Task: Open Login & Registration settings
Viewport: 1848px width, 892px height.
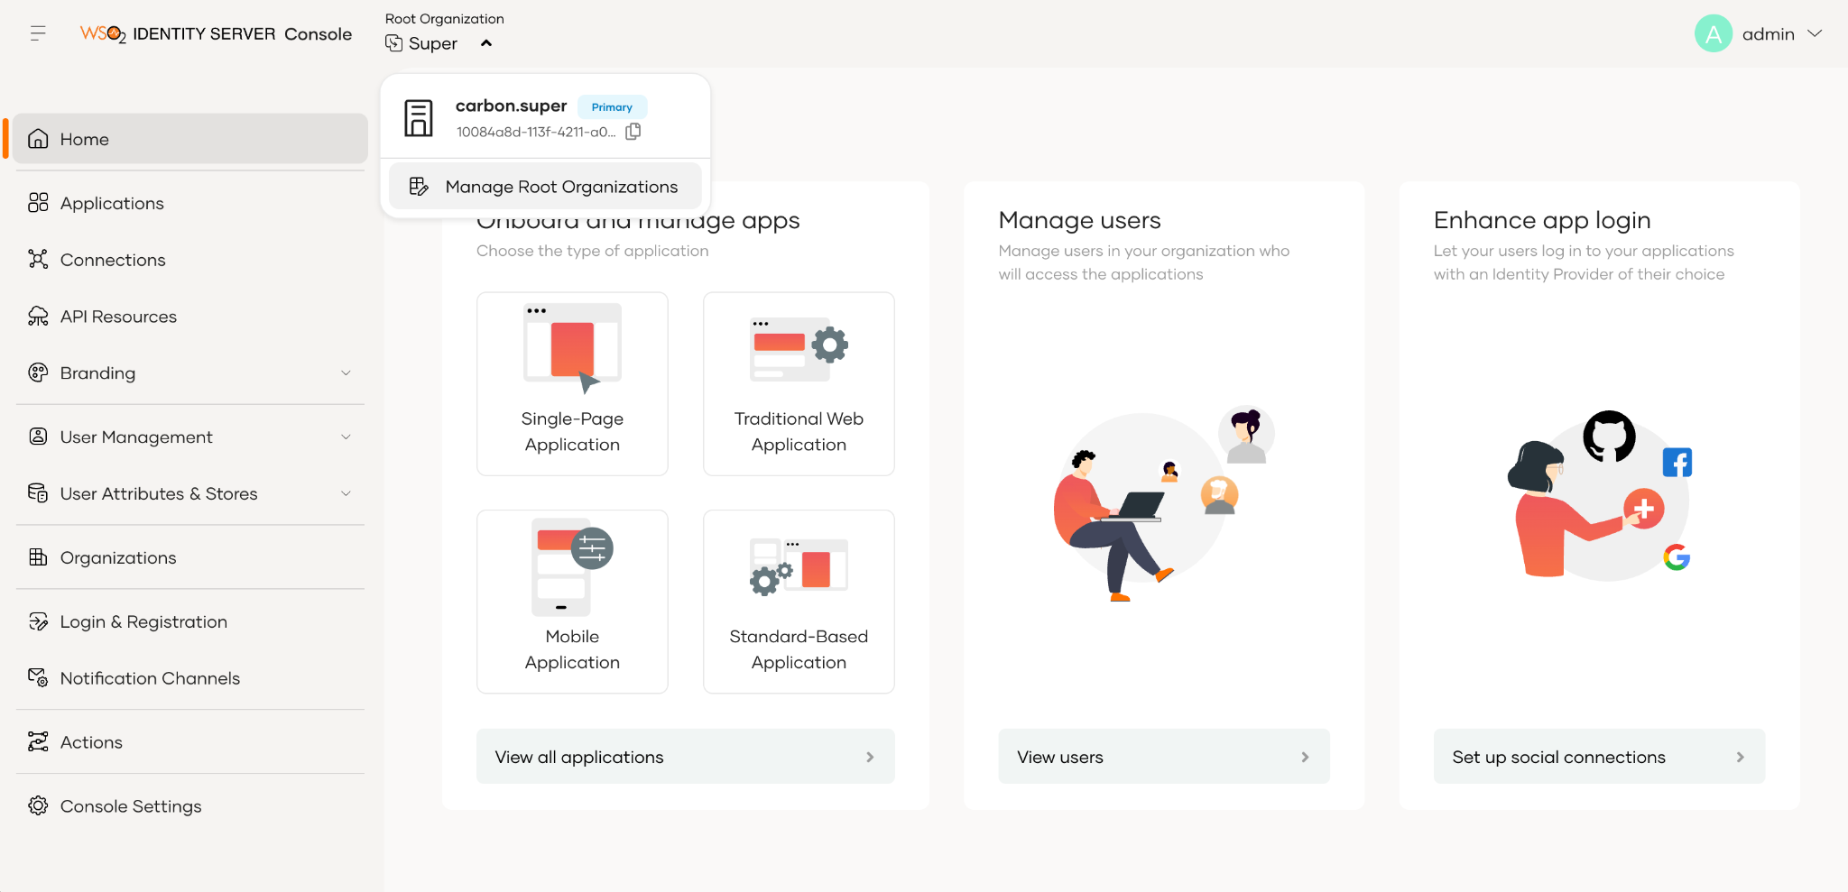Action: (x=190, y=621)
